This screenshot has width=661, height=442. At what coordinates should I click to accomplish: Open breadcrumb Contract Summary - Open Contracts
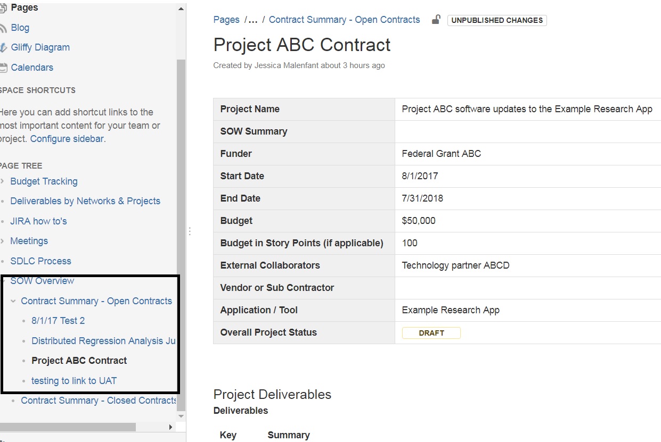344,19
